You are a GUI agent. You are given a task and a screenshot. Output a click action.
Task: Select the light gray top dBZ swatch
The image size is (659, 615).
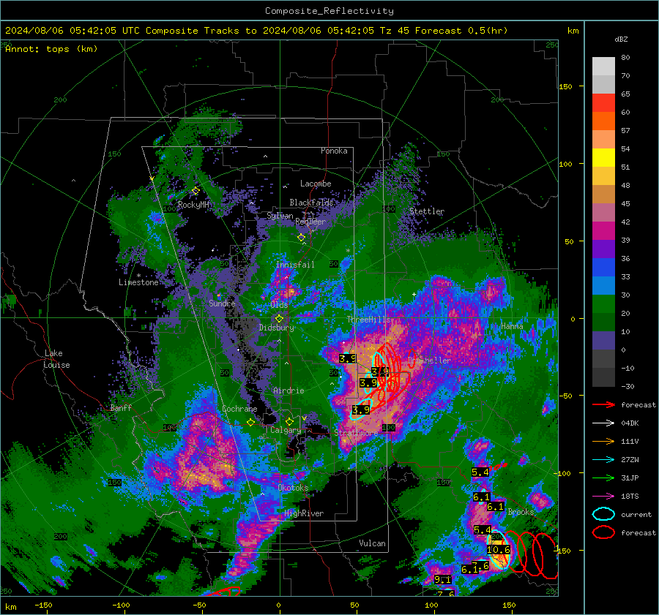[603, 67]
